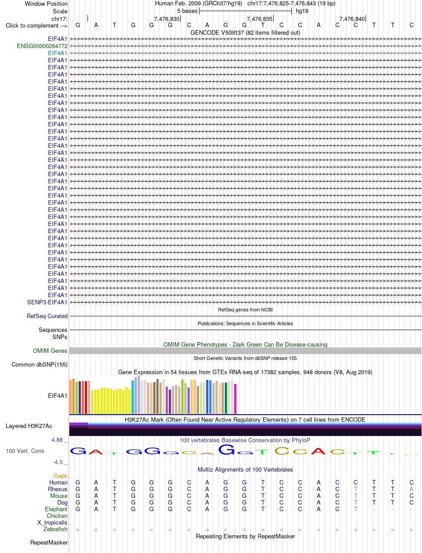Click 'Click to complement -->' to flip bases

coord(36,25)
